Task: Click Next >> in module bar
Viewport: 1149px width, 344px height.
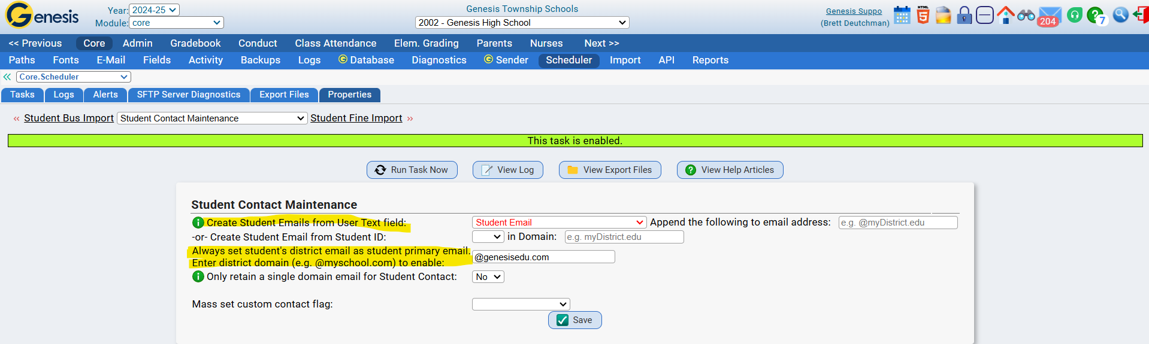Action: coord(601,43)
